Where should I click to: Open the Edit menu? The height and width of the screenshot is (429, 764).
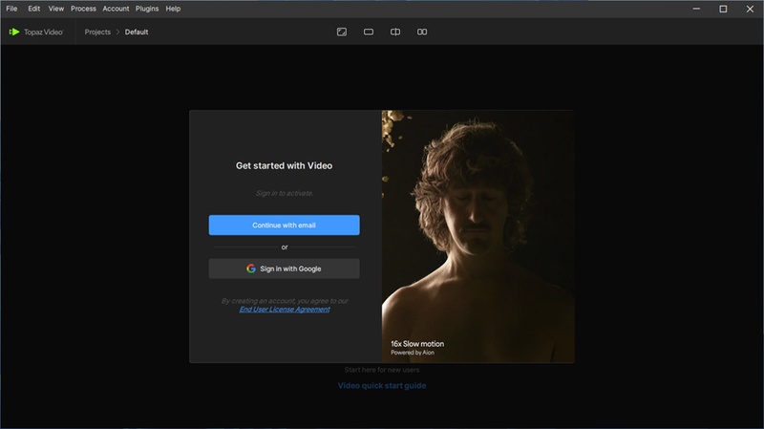pos(33,9)
